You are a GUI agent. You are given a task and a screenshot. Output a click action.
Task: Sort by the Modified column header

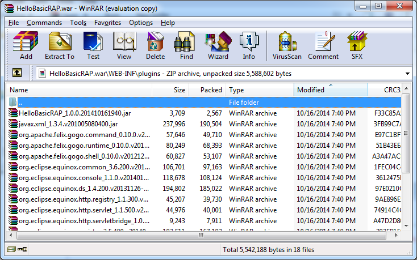click(x=331, y=90)
